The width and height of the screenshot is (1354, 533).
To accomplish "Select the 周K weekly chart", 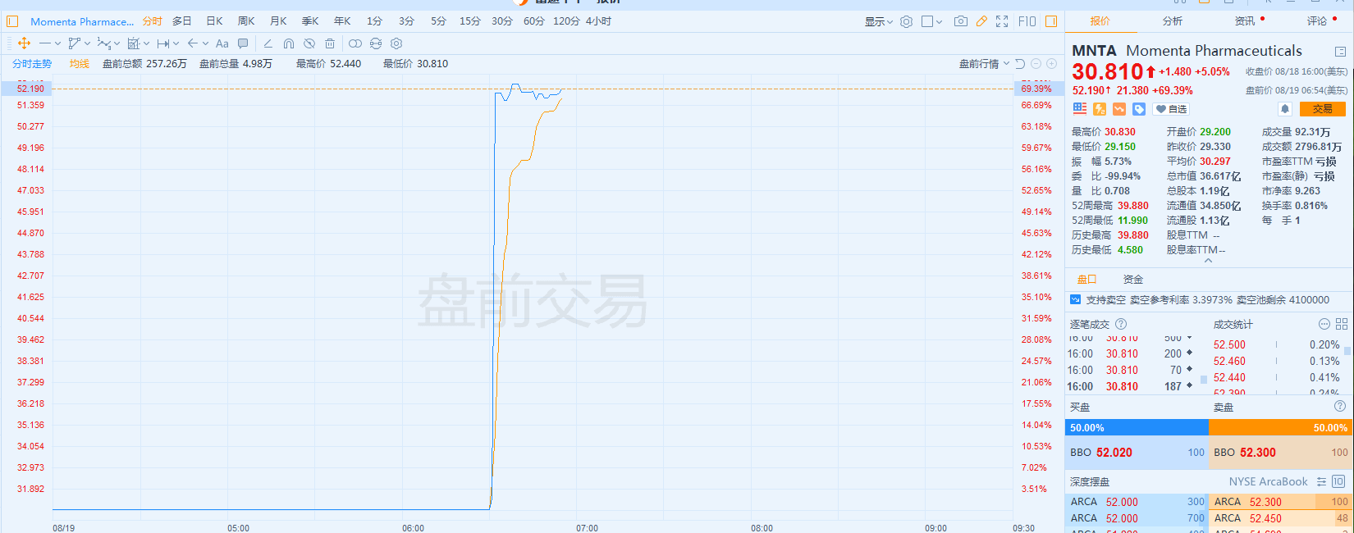I will [246, 21].
